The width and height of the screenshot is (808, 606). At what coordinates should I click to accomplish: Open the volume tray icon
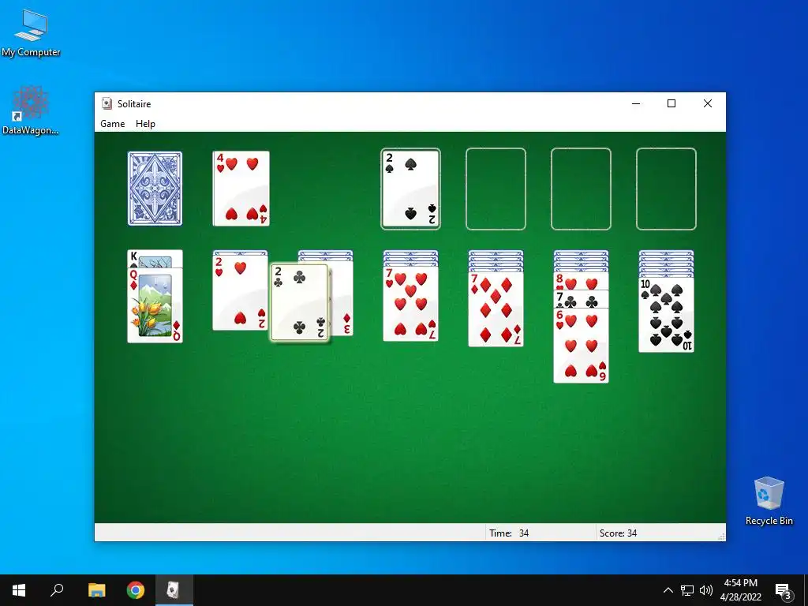706,590
